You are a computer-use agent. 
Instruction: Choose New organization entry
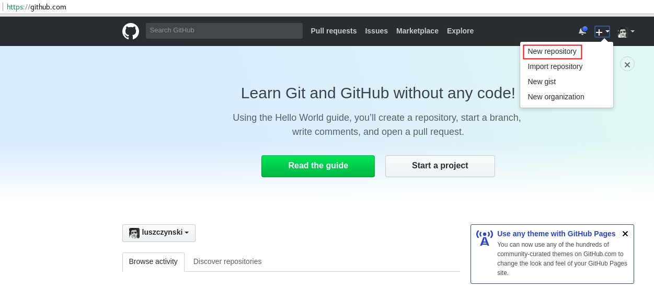click(556, 97)
